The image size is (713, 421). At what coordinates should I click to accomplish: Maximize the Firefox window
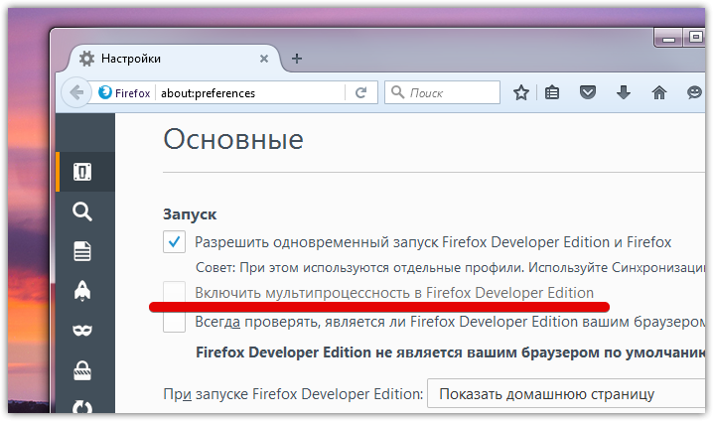[x=695, y=38]
